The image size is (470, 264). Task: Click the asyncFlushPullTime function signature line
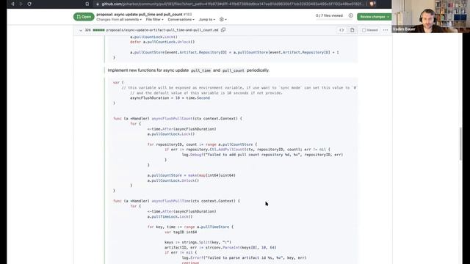(176, 201)
